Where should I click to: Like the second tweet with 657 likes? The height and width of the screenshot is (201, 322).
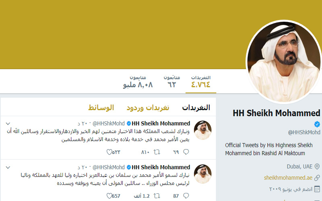(109, 196)
